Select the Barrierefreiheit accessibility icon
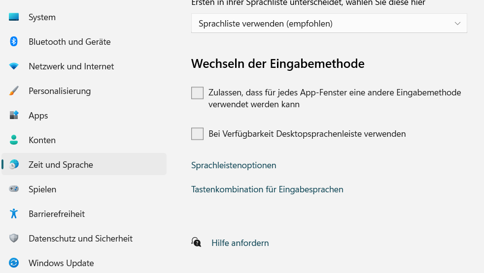 tap(14, 214)
